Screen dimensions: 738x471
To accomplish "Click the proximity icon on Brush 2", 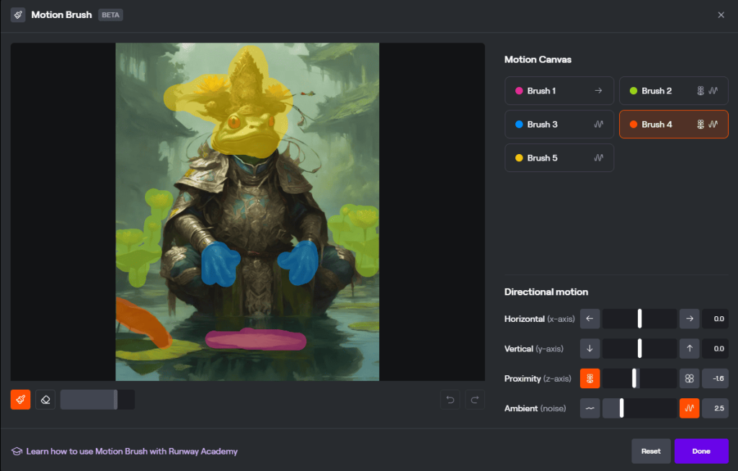I will click(x=701, y=91).
